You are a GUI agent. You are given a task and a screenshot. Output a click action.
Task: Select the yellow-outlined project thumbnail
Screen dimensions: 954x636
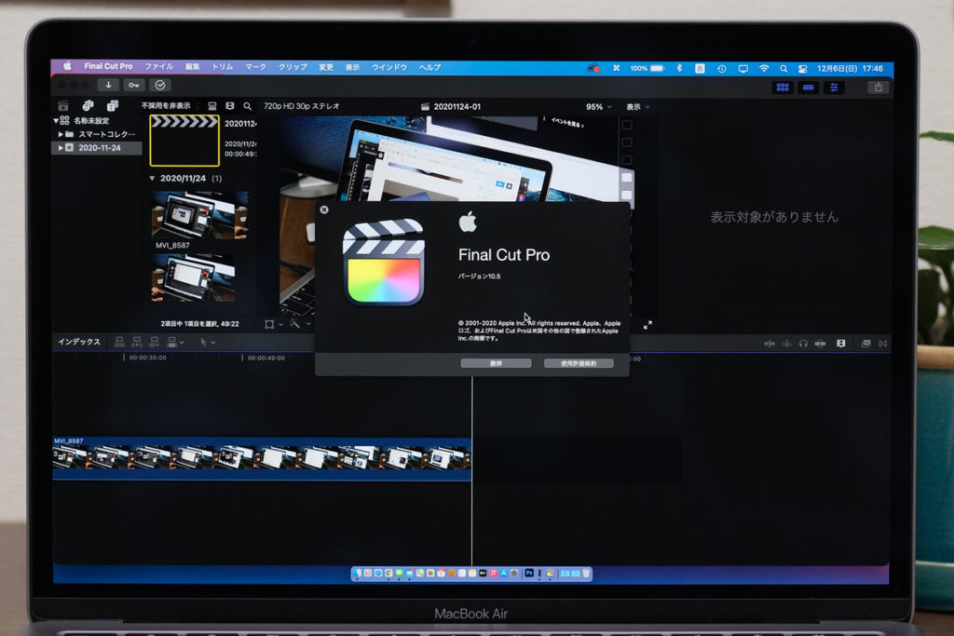click(x=184, y=141)
